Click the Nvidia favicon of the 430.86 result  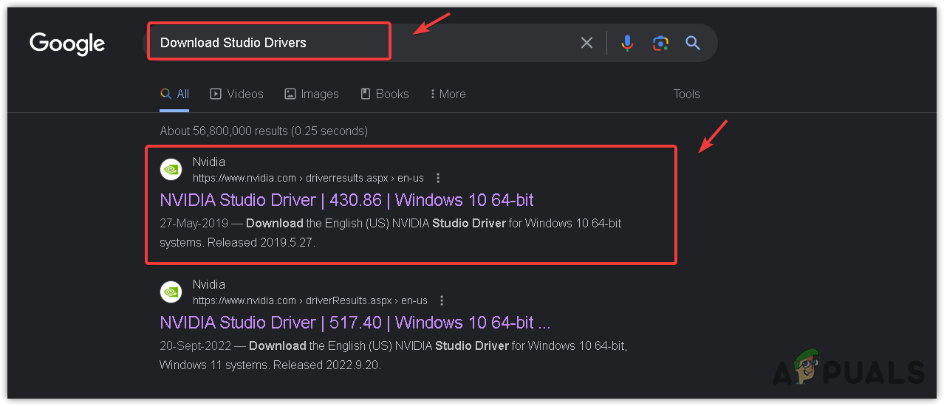[171, 169]
